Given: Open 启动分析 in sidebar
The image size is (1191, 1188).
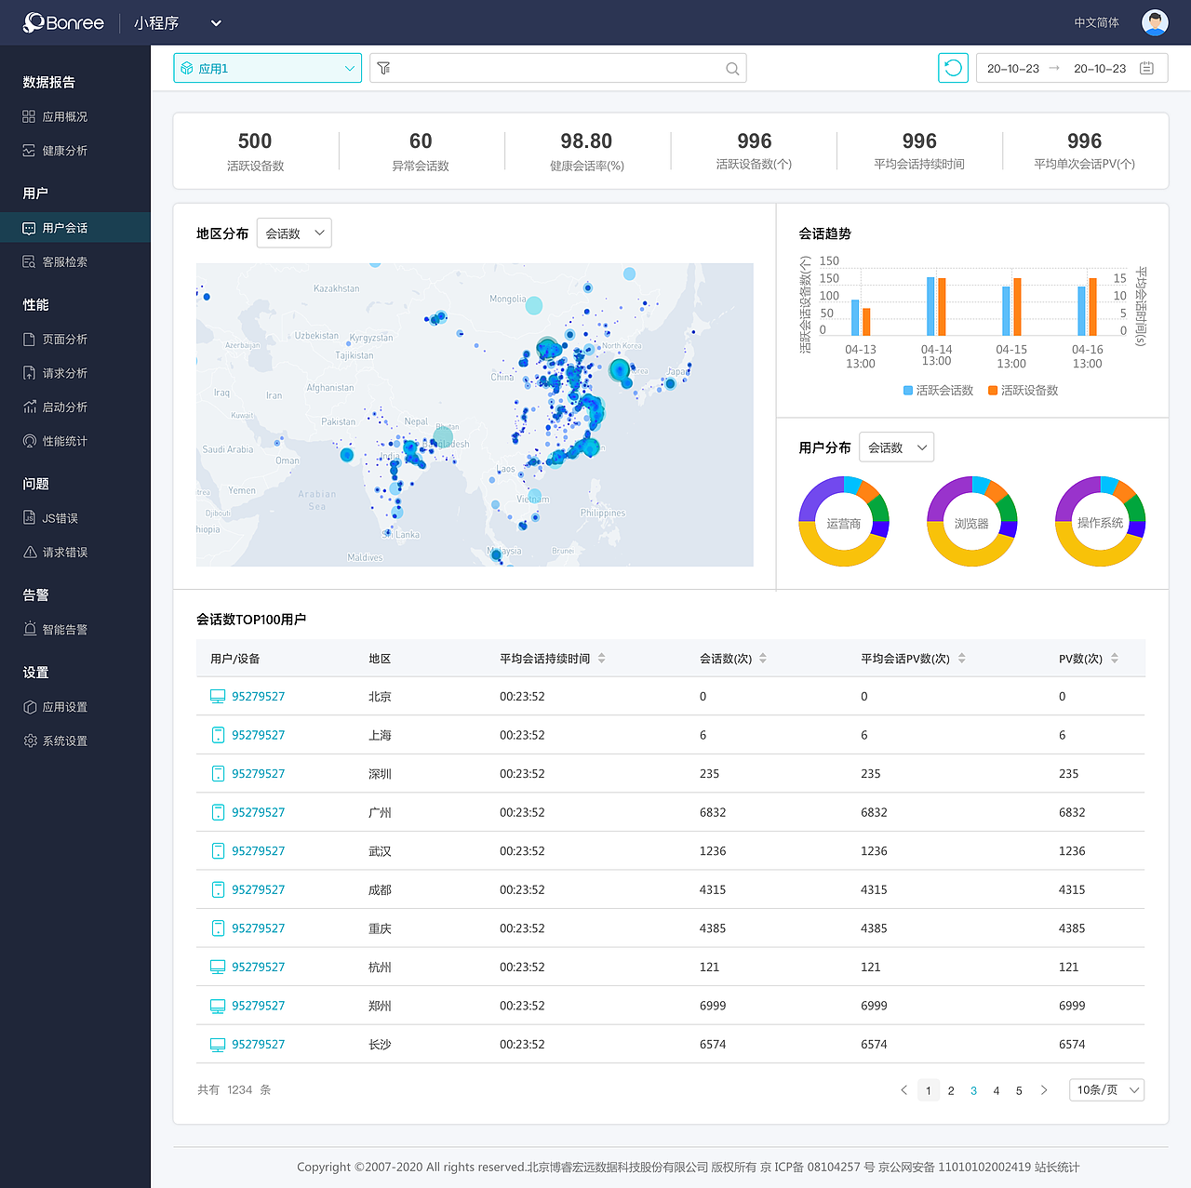Looking at the screenshot, I should click(x=65, y=407).
